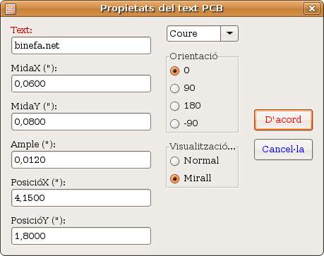Confirm with the D'acord button
The width and height of the screenshot is (324, 256).
click(283, 120)
